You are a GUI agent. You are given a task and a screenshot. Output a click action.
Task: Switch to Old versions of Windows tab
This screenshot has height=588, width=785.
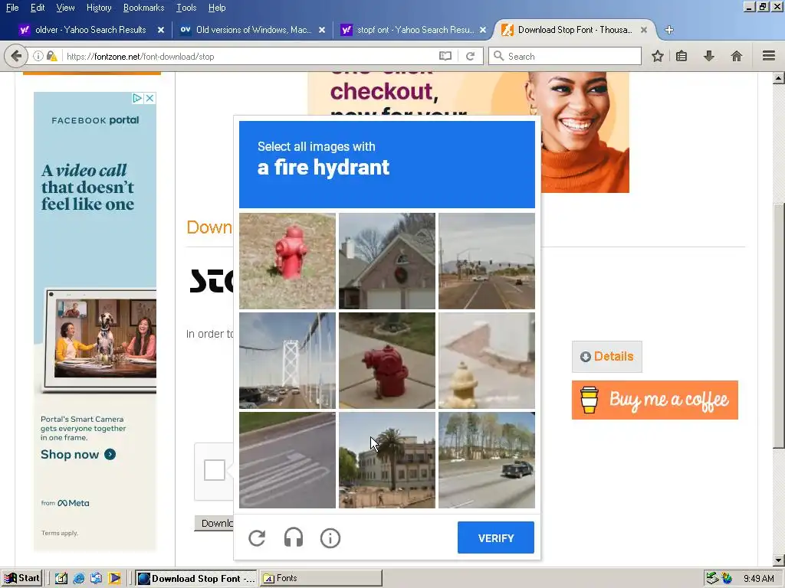coord(253,30)
